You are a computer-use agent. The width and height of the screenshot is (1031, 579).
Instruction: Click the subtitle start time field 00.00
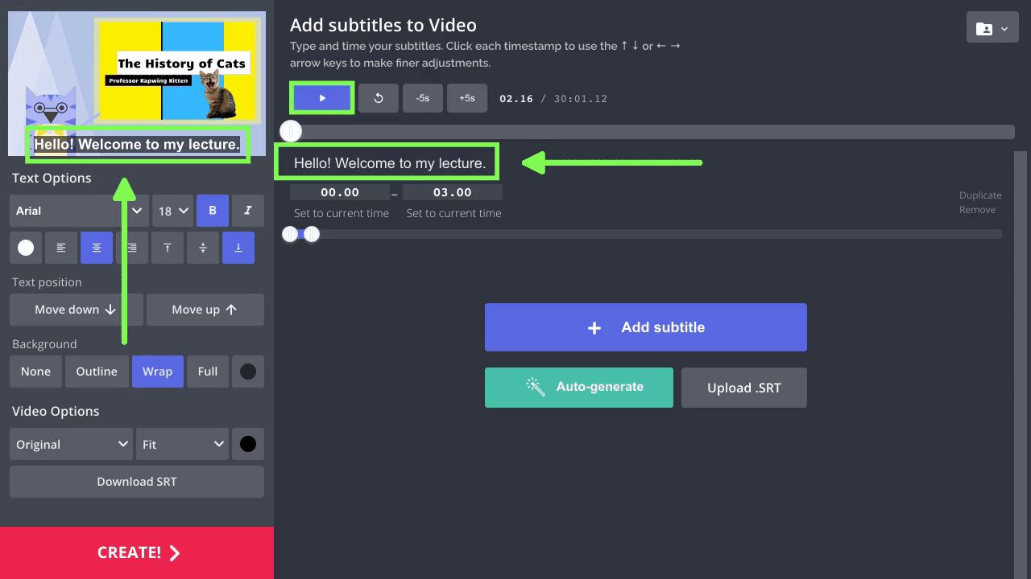pos(340,192)
